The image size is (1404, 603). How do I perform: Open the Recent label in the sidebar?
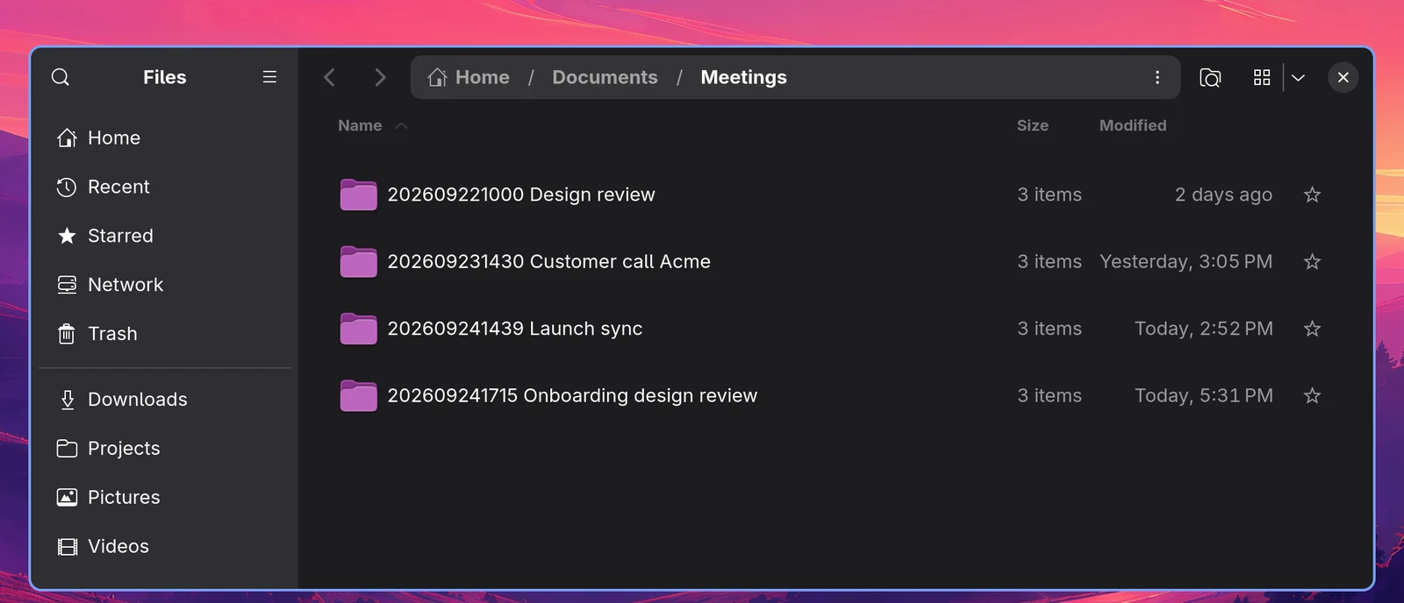click(118, 187)
